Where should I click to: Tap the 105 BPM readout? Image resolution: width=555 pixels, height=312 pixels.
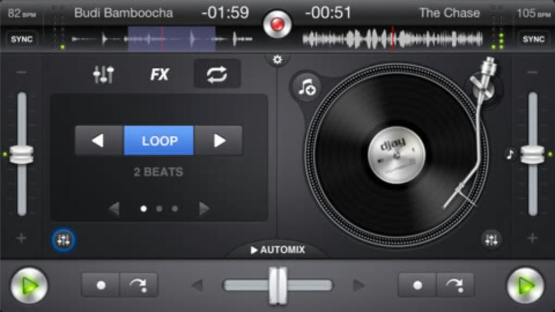click(x=533, y=14)
